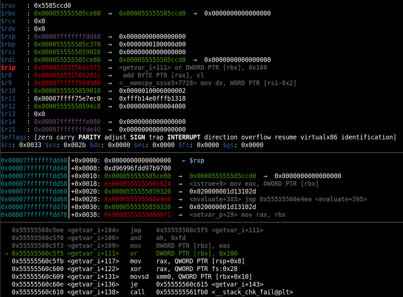Click the $ss value 0x002b
This screenshot has height=297, width=403.
(x=75, y=145)
